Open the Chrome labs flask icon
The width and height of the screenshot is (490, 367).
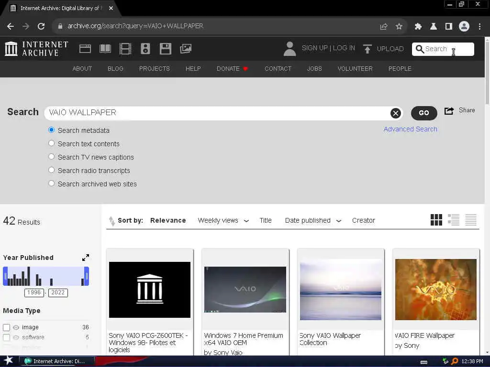pos(433,27)
